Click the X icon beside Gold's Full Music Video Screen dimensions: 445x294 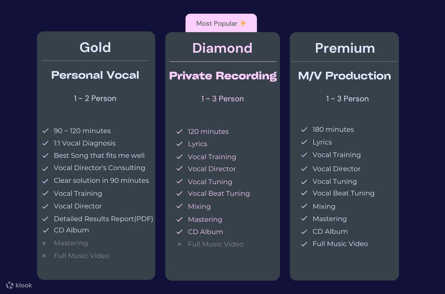tap(44, 256)
